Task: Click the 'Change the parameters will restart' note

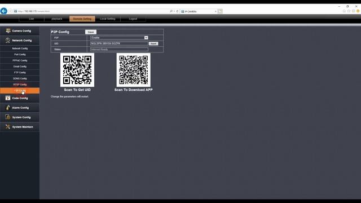Action: point(69,96)
